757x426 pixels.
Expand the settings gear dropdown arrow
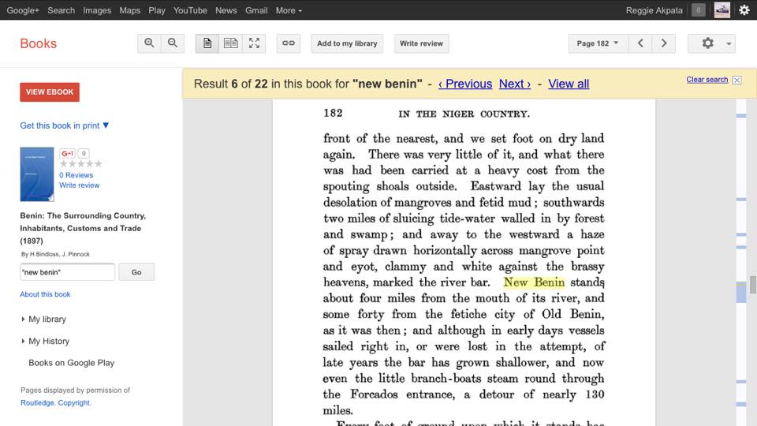[x=729, y=43]
